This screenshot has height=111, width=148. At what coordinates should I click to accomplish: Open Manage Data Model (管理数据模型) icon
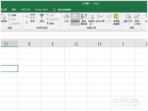pos(116,20)
